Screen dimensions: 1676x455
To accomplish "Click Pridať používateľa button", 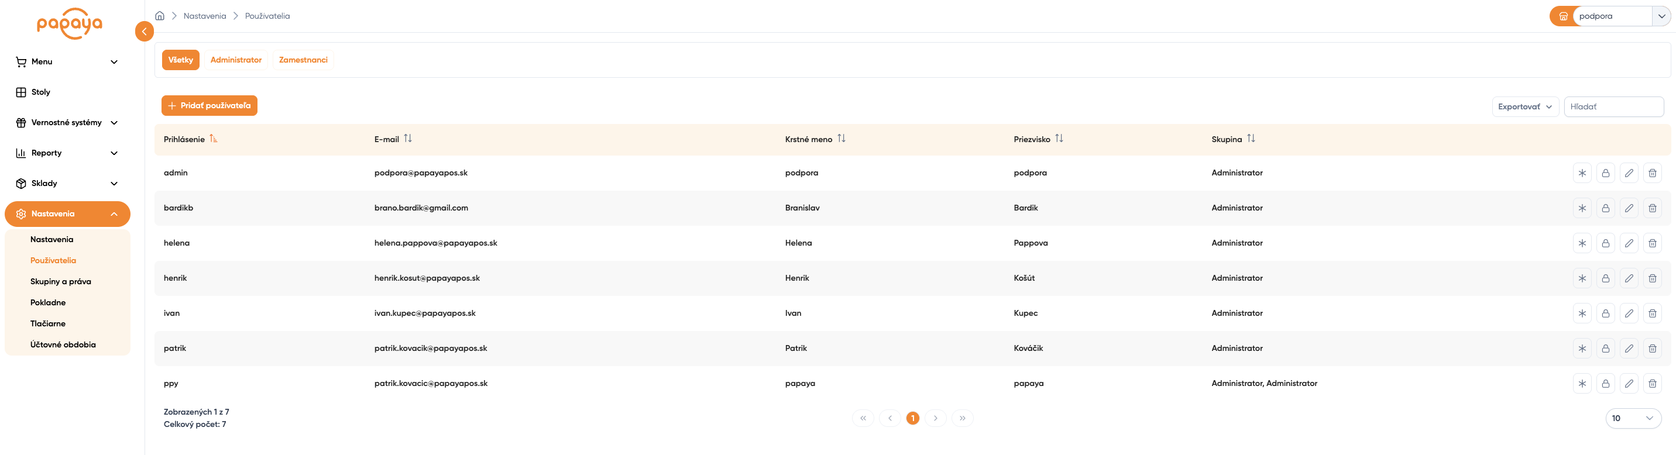I will tap(209, 105).
